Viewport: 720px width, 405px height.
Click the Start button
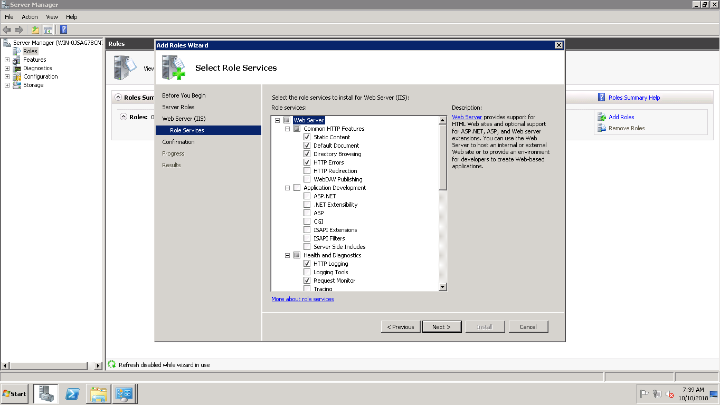[15, 394]
